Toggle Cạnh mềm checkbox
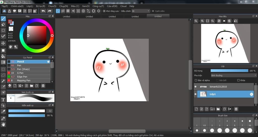The height and width of the screenshot is (137, 258). [153, 11]
